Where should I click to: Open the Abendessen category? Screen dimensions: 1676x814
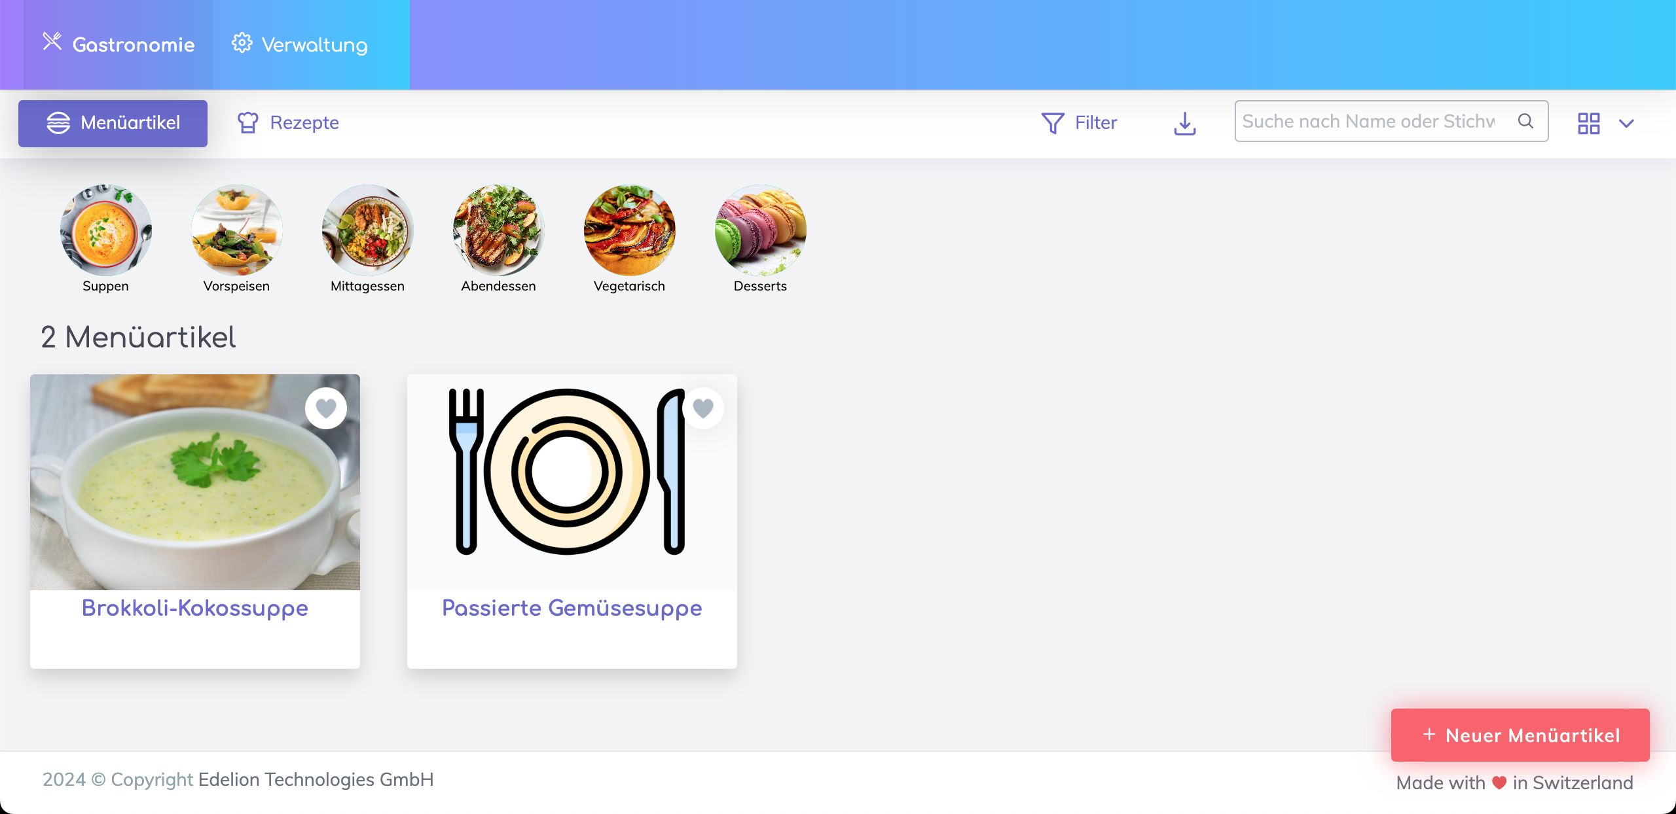(x=499, y=230)
